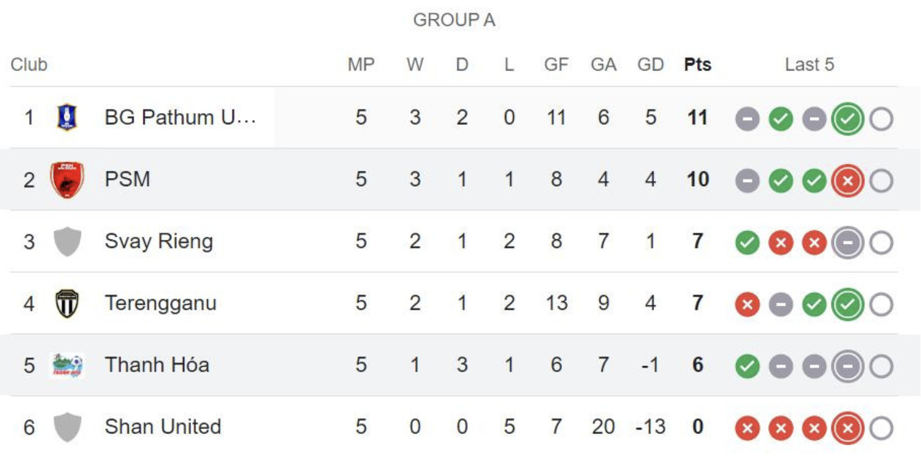The width and height of the screenshot is (921, 460).
Task: Click the GD column header
Action: pos(650,64)
